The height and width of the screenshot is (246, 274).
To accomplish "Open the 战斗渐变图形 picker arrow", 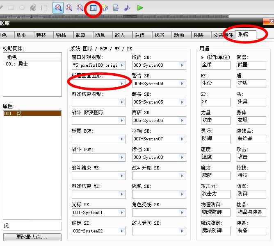I will coord(122,120).
